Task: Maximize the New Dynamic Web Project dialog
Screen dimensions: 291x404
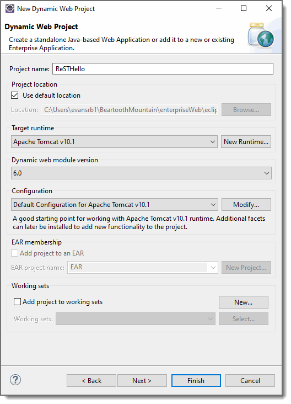Action: [x=244, y=8]
